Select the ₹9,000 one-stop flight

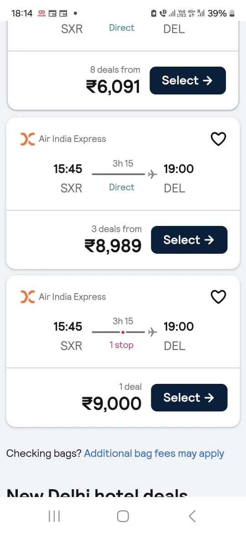tap(189, 398)
